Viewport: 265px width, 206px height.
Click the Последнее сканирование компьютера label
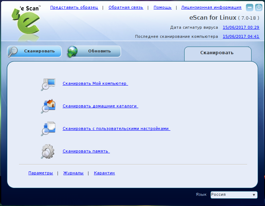tap(177, 36)
